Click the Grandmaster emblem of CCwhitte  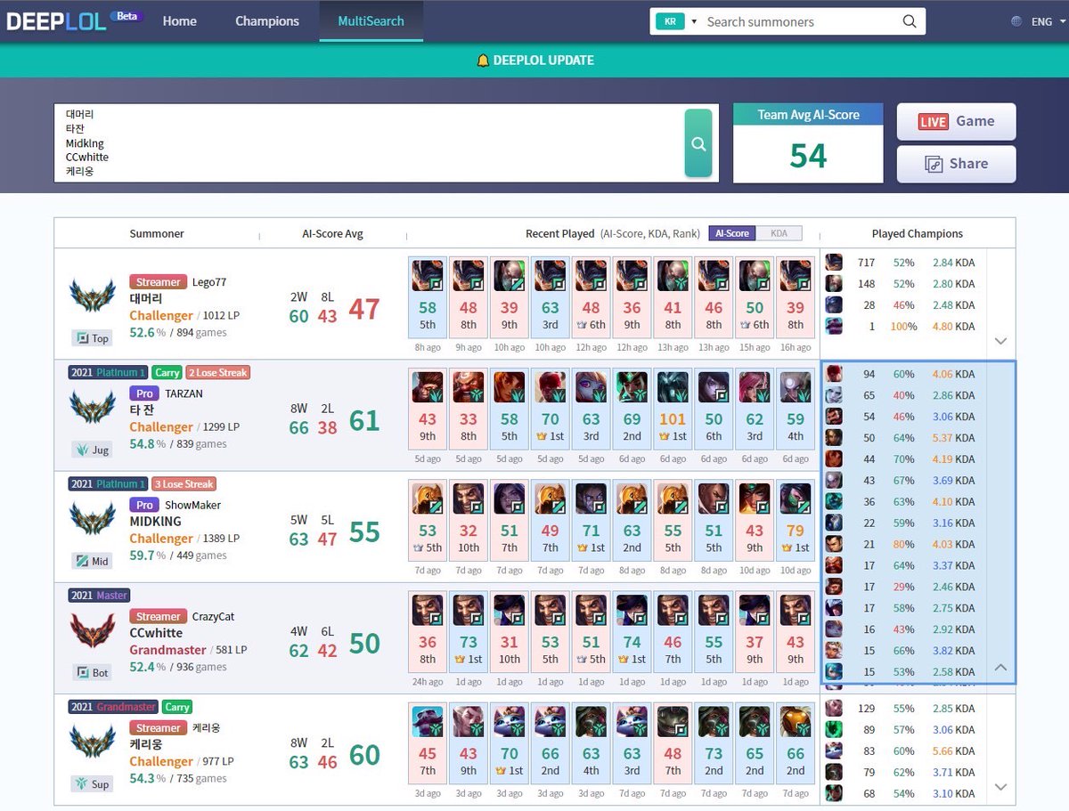coord(93,631)
